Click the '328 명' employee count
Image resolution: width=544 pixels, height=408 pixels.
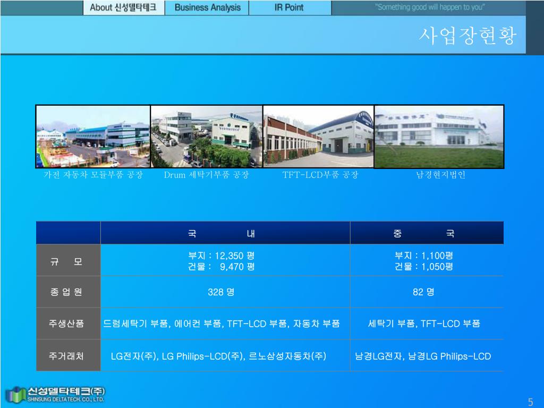(x=221, y=292)
